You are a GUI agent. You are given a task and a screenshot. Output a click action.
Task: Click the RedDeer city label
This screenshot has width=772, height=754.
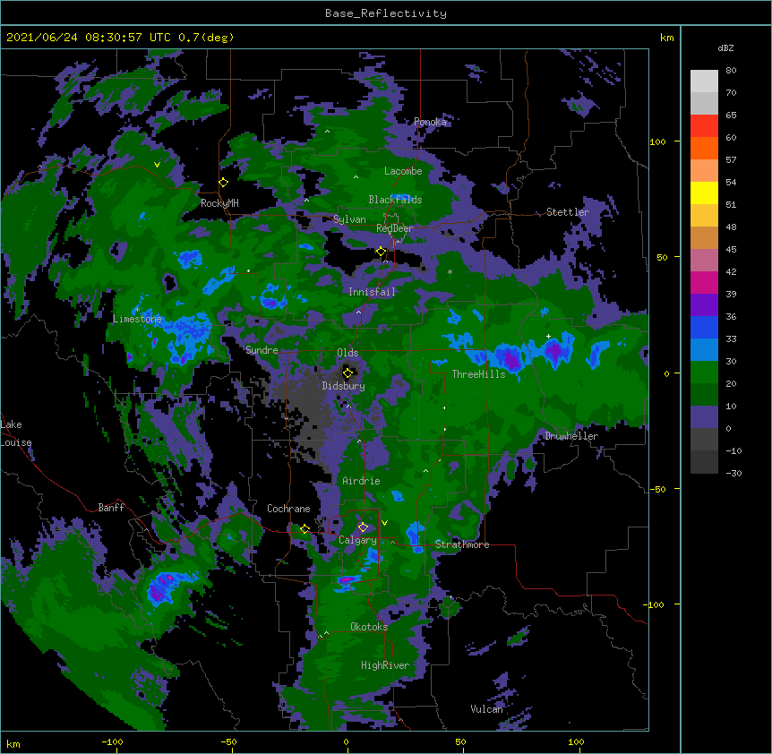[395, 228]
